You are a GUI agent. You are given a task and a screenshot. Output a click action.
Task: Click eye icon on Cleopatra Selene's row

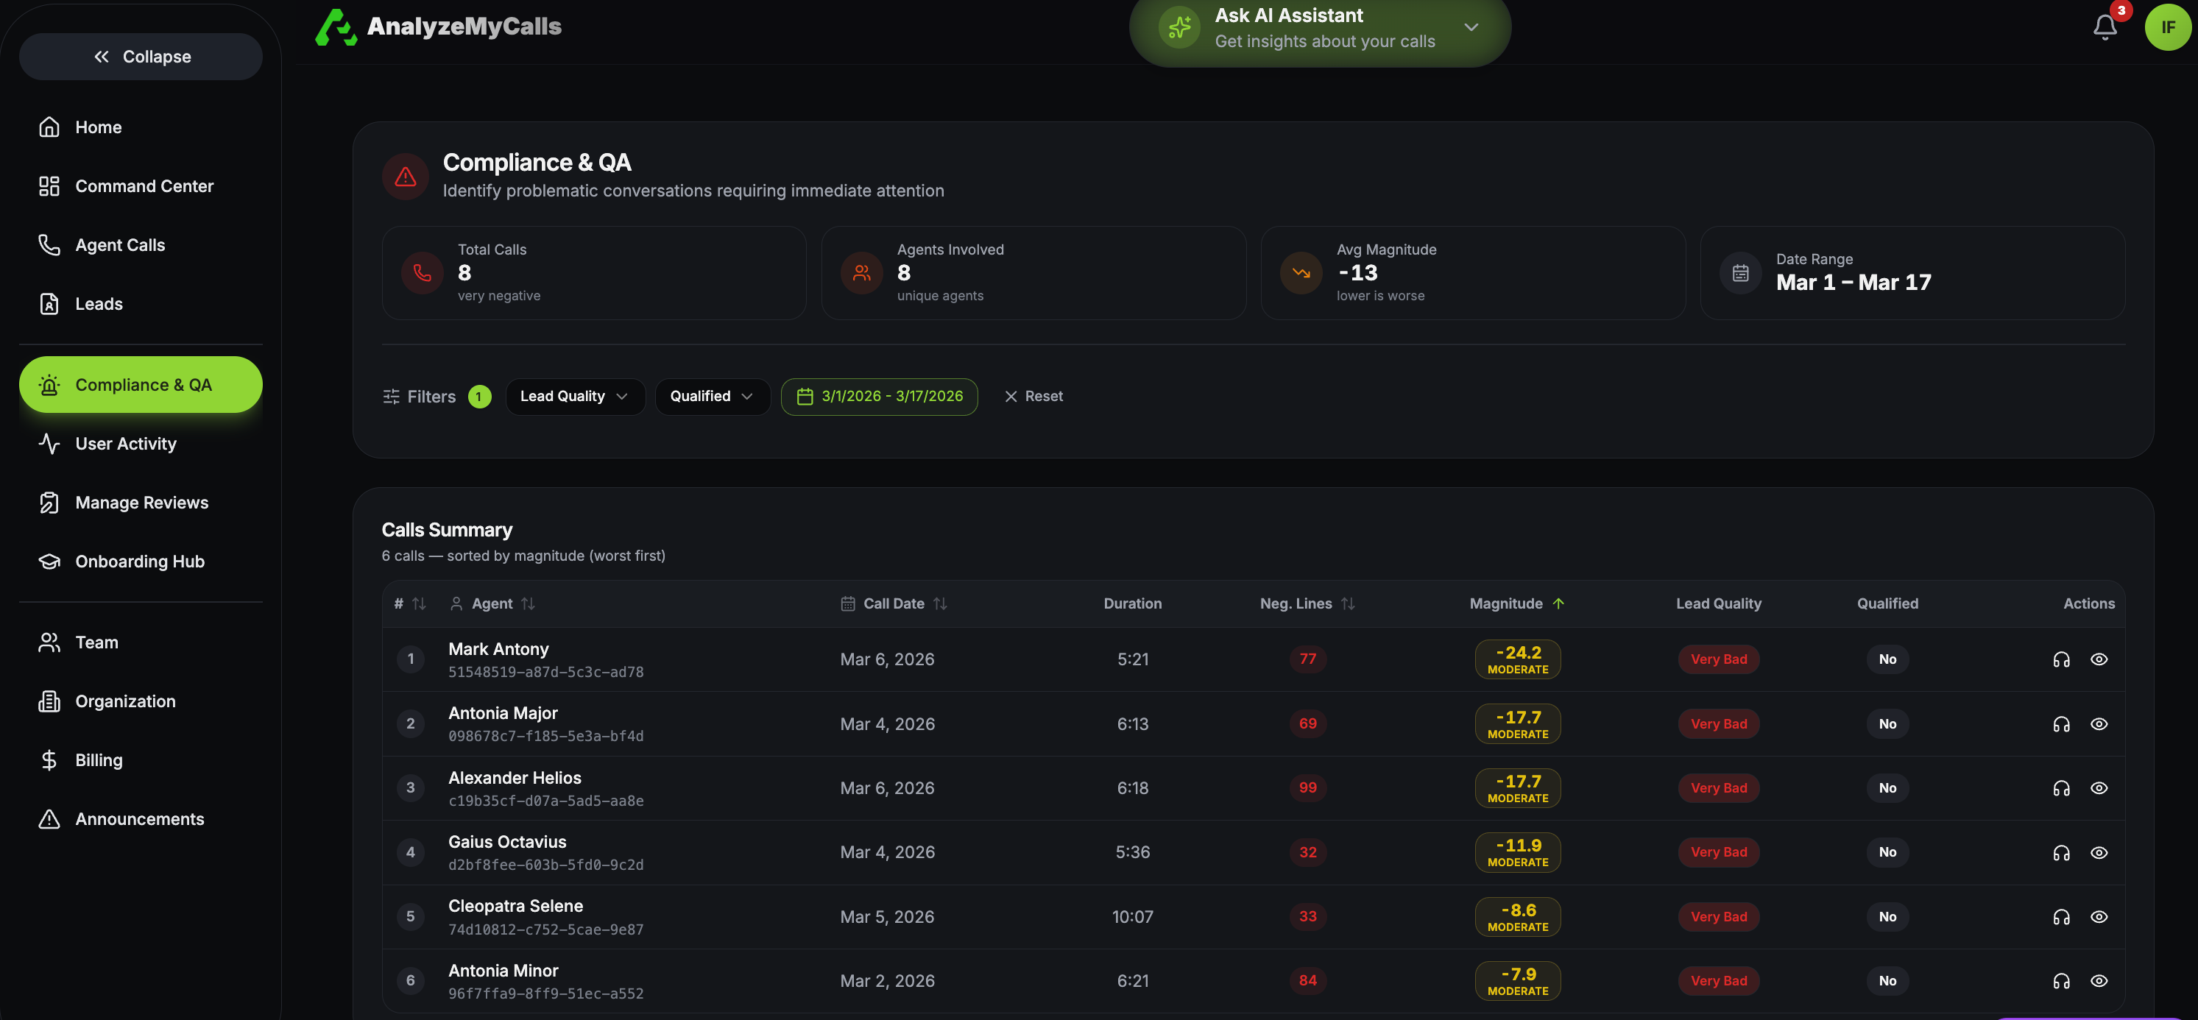pos(2099,917)
